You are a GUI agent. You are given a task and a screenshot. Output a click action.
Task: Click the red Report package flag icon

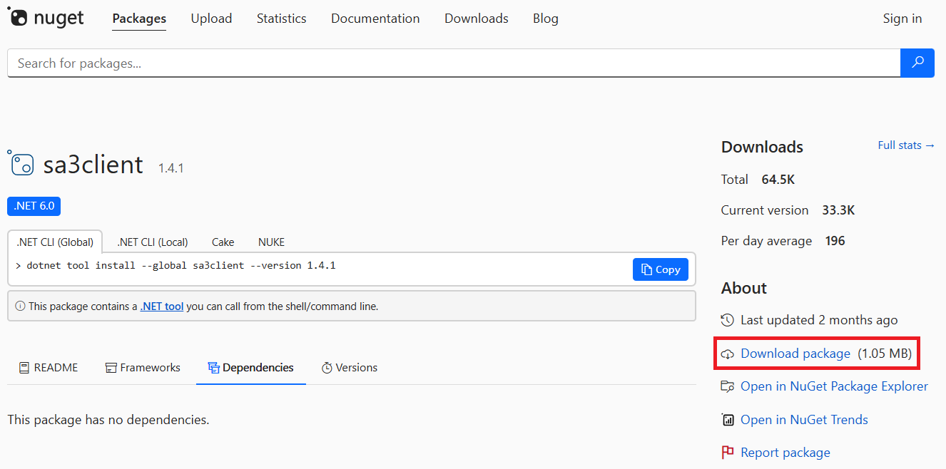(x=727, y=453)
